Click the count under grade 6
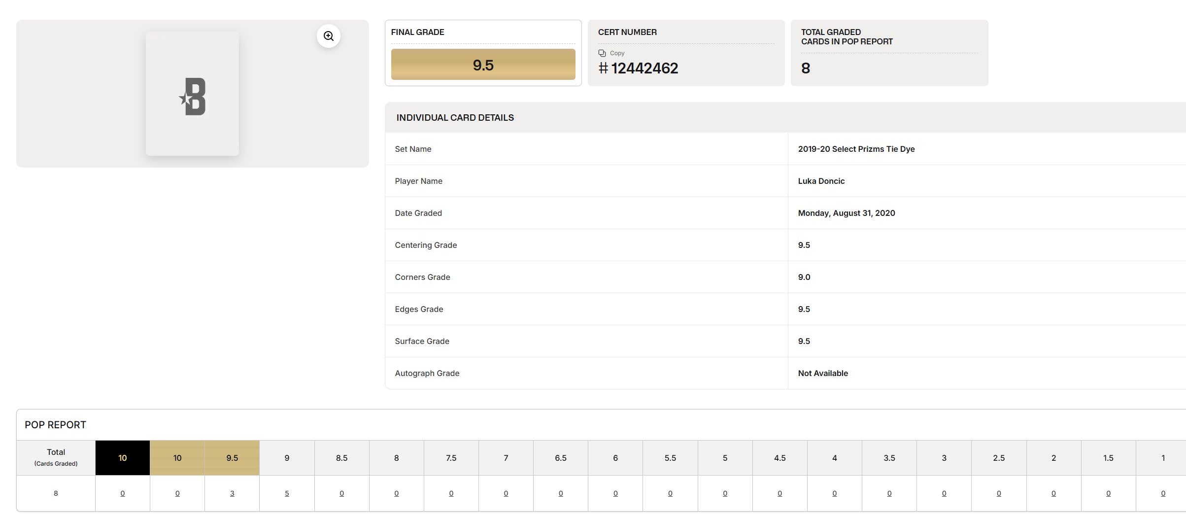The width and height of the screenshot is (1186, 515). click(615, 493)
